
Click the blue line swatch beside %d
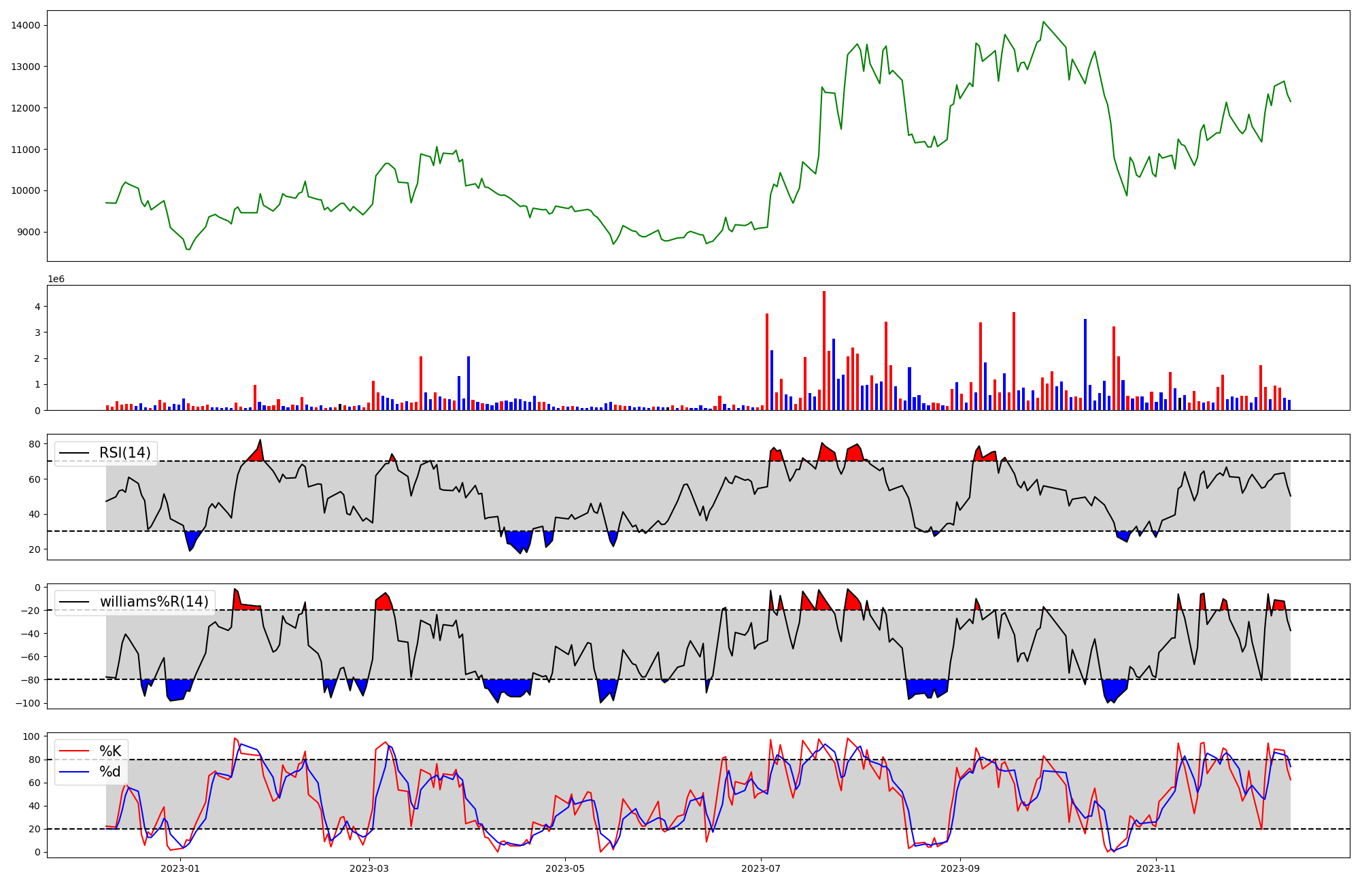pos(74,772)
